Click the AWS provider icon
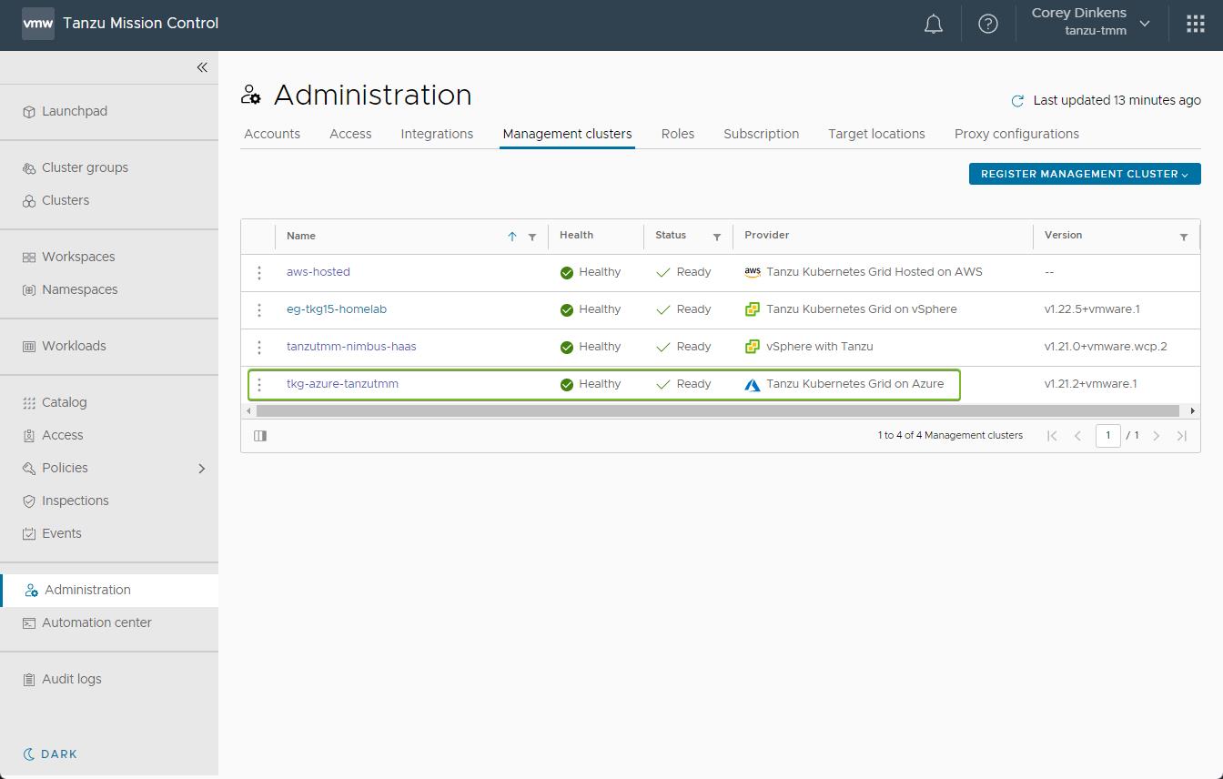Image resolution: width=1223 pixels, height=779 pixels. (x=753, y=272)
